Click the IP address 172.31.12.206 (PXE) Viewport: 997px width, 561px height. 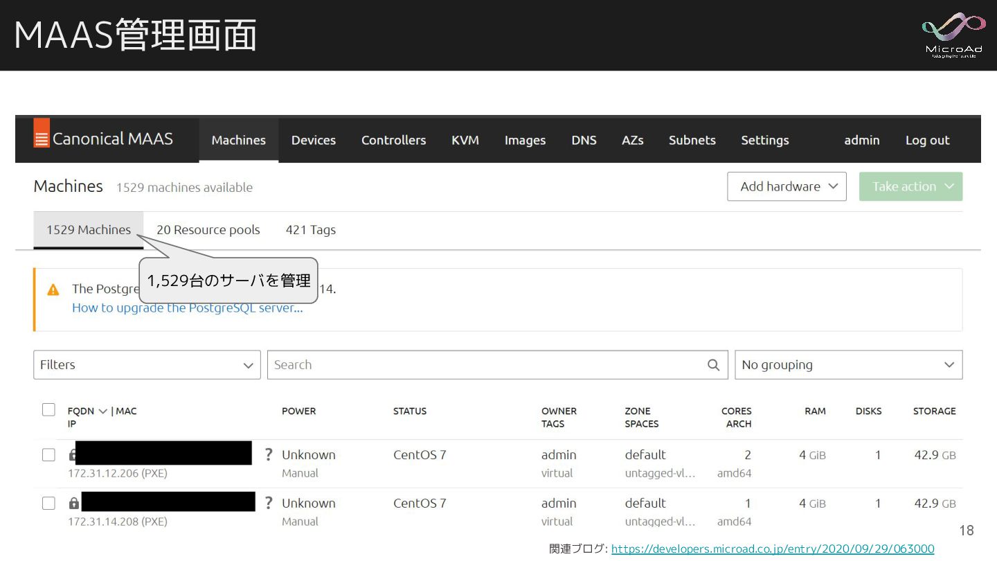[118, 474]
